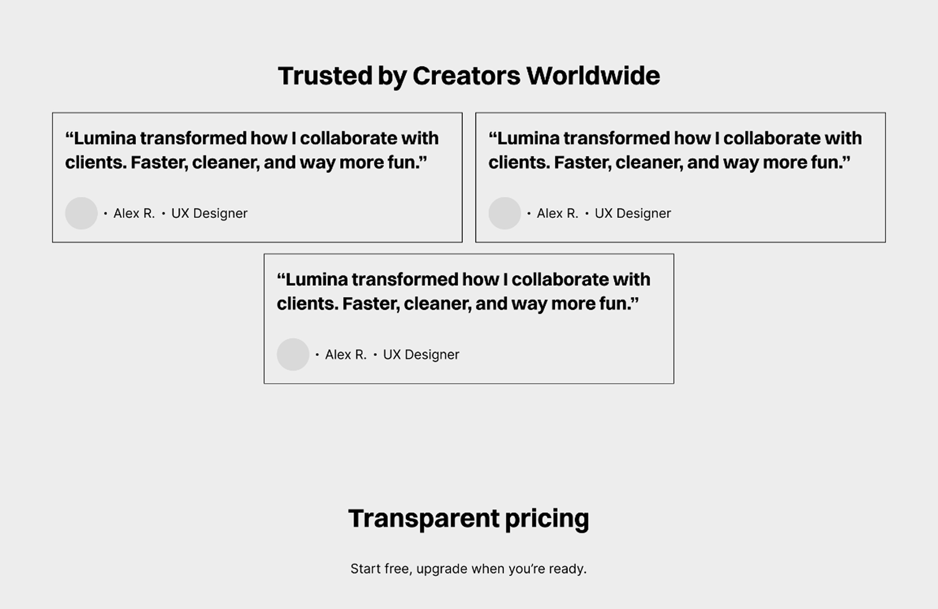938x609 pixels.
Task: Click the avatar in the top-right testimonial card
Action: [x=505, y=213]
